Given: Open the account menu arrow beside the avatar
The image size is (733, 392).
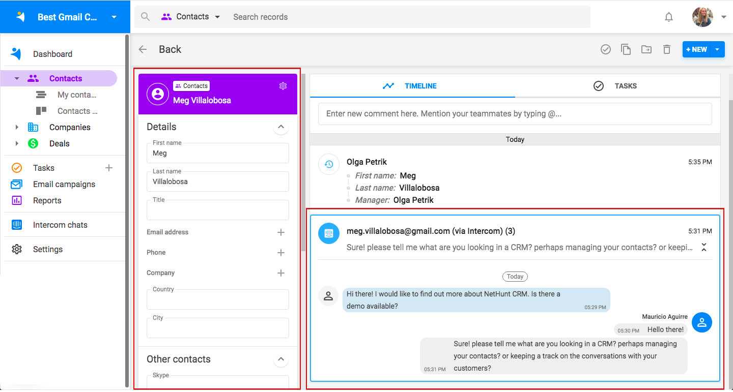Looking at the screenshot, I should (x=724, y=17).
